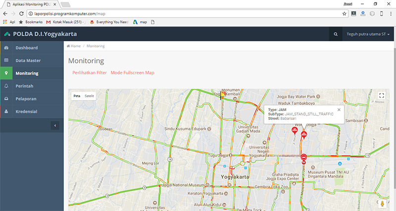The height and width of the screenshot is (211, 396).
Task: Click the red jam marker below the info window
Action: 304,135
